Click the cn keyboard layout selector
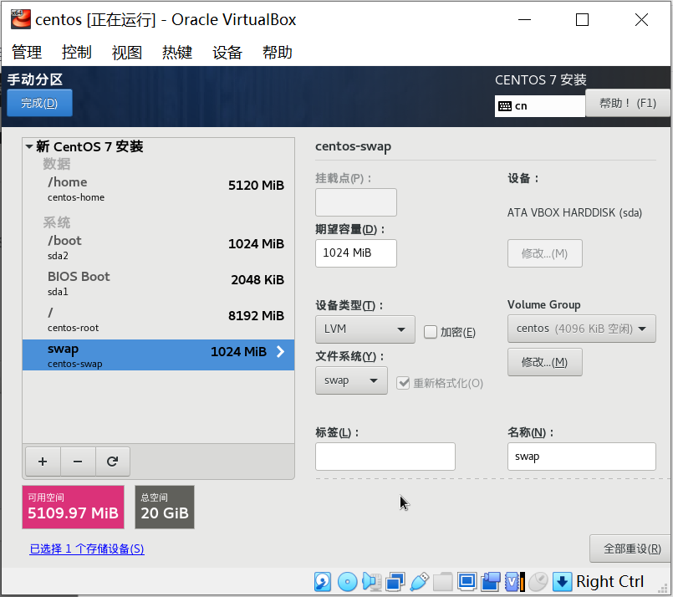This screenshot has height=597, width=673. pyautogui.click(x=540, y=106)
